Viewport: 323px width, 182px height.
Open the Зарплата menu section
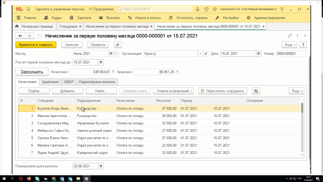pyautogui.click(x=80, y=18)
